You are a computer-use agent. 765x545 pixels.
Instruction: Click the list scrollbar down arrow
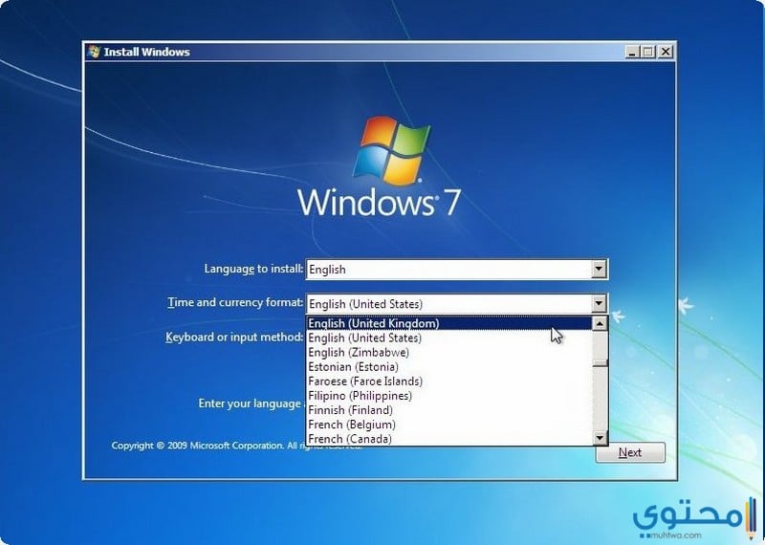600,438
